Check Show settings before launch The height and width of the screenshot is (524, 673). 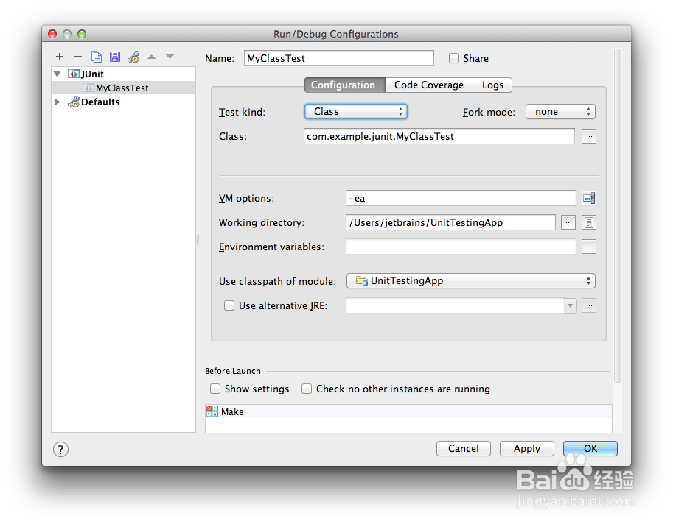coord(215,389)
